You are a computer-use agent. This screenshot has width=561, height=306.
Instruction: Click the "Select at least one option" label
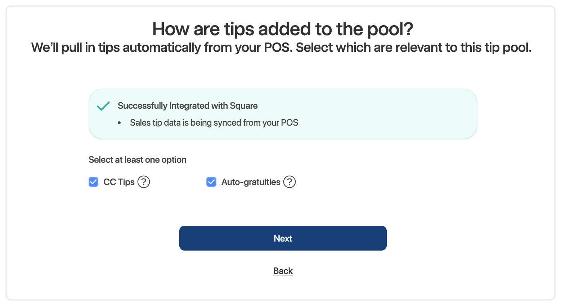coord(137,160)
